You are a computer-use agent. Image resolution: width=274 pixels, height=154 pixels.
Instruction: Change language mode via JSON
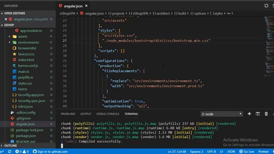(x=231, y=151)
